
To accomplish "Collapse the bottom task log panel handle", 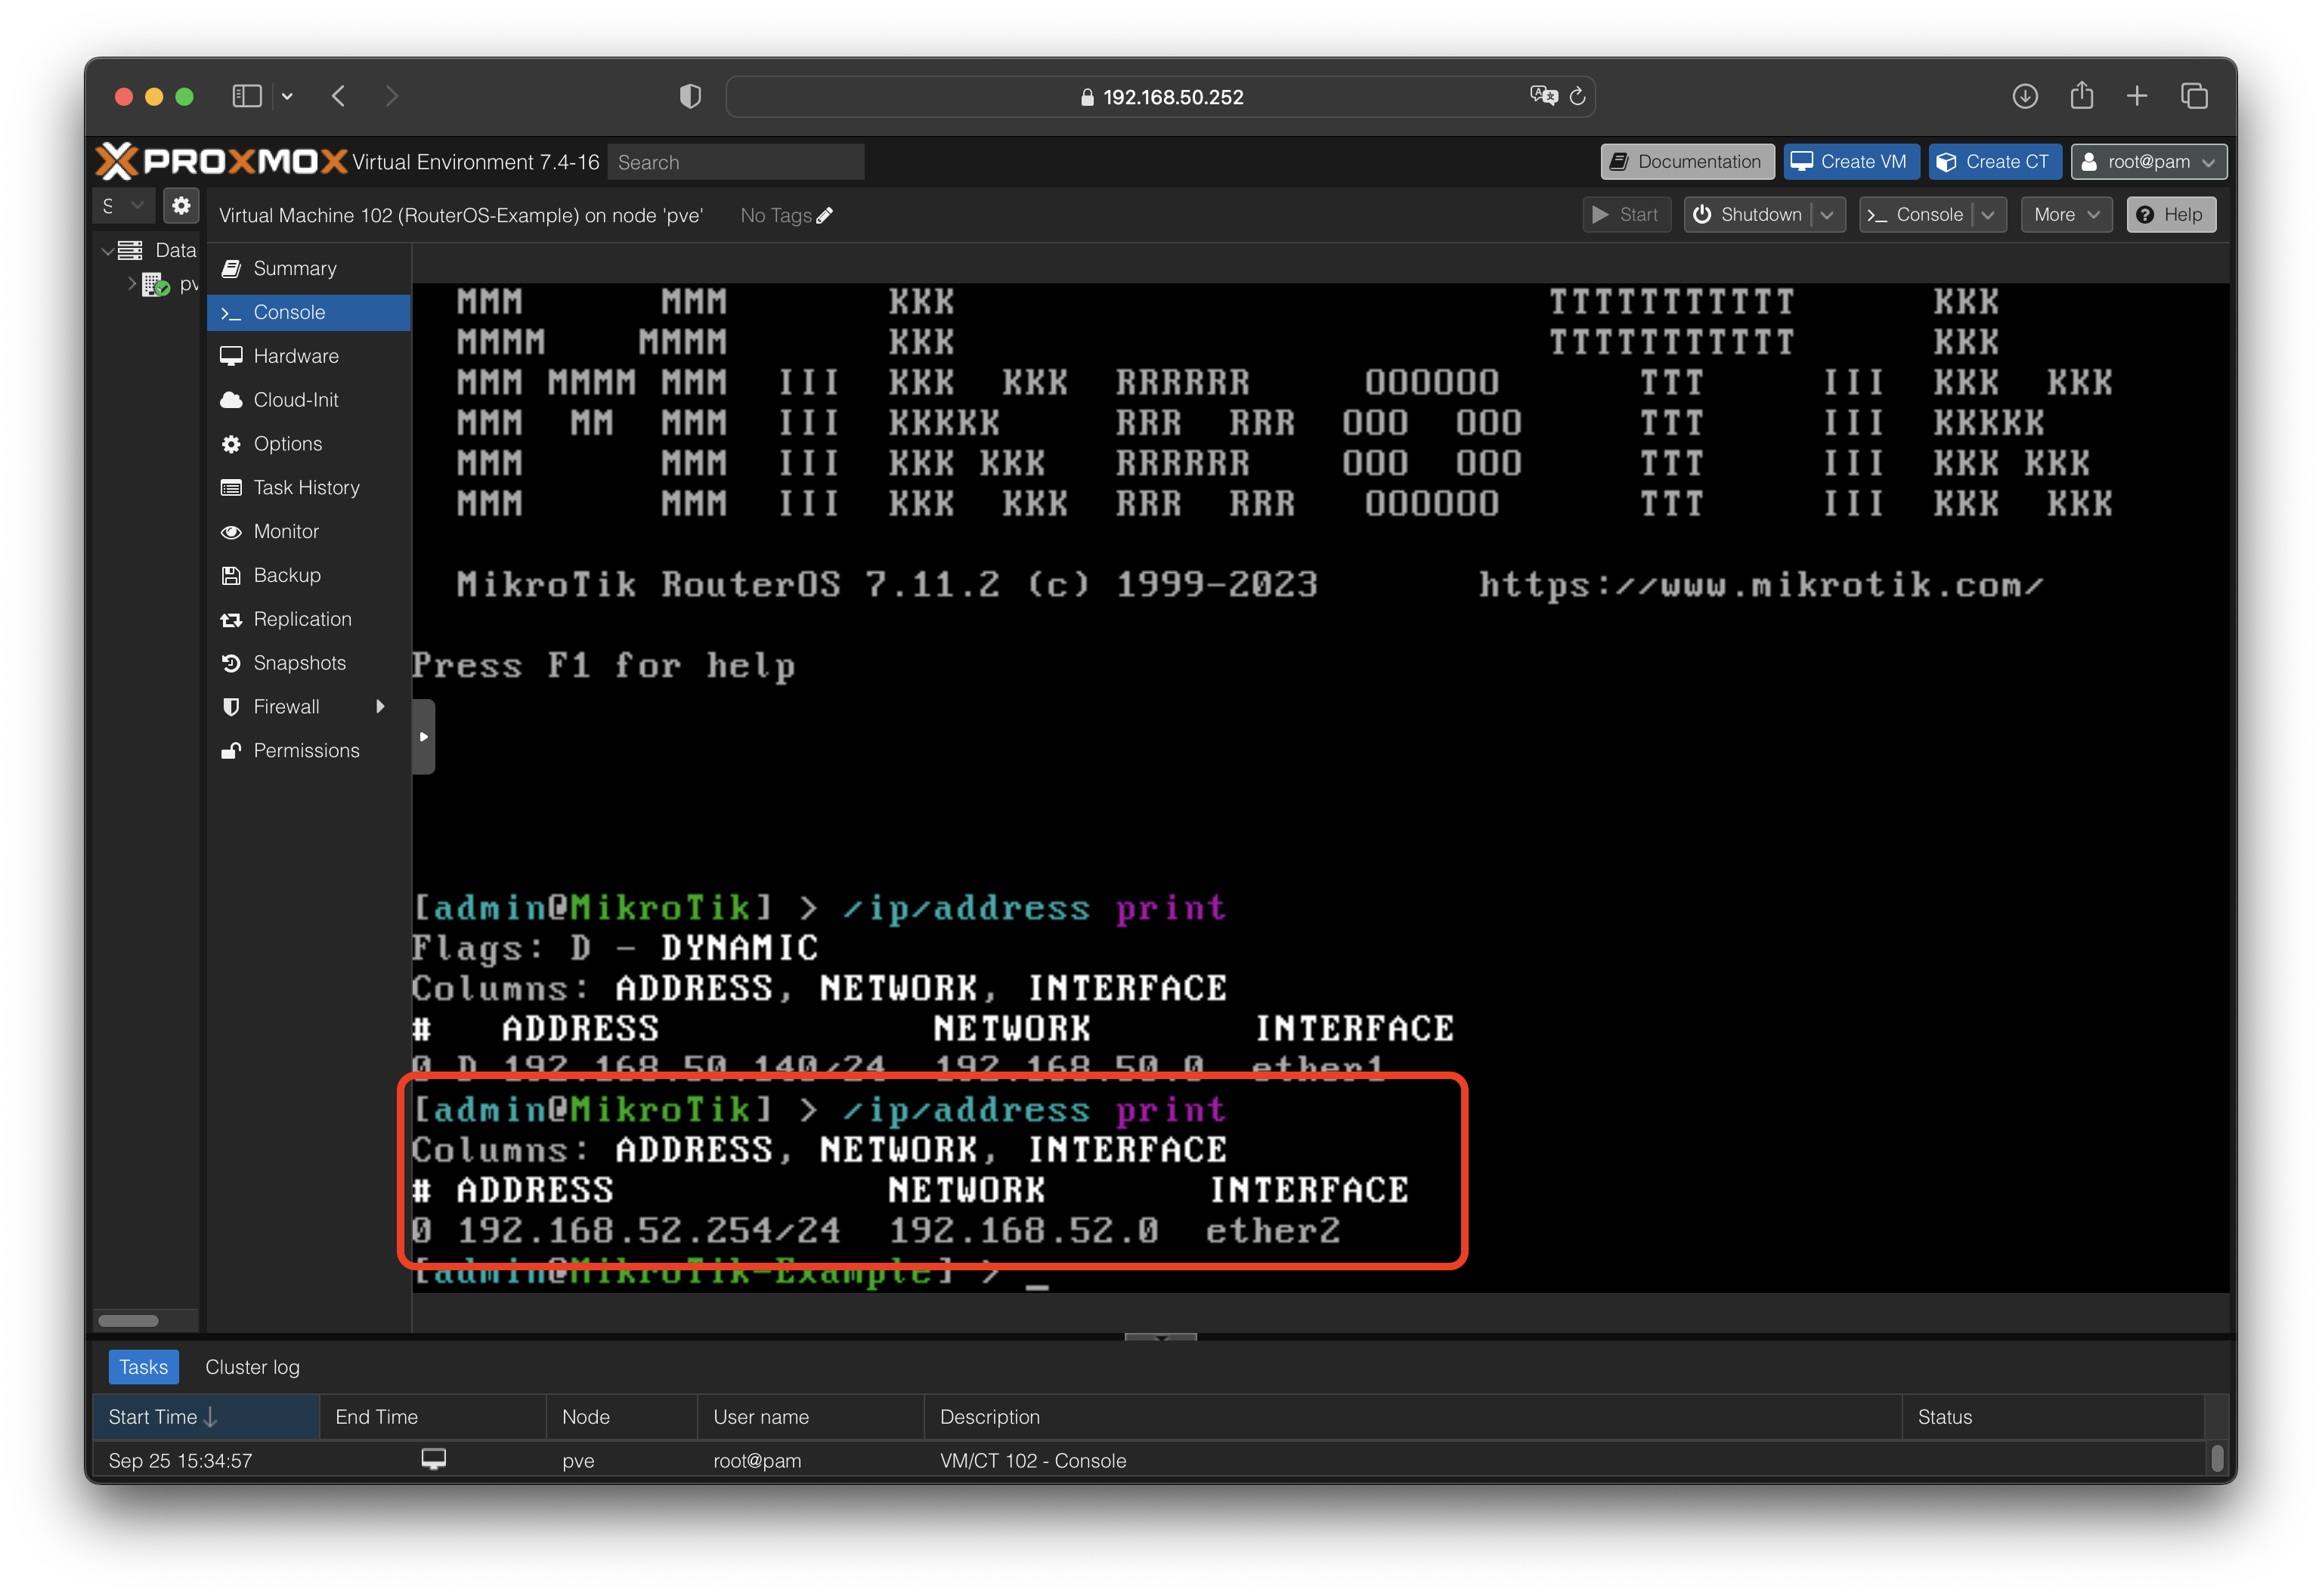I will click(x=1160, y=1337).
